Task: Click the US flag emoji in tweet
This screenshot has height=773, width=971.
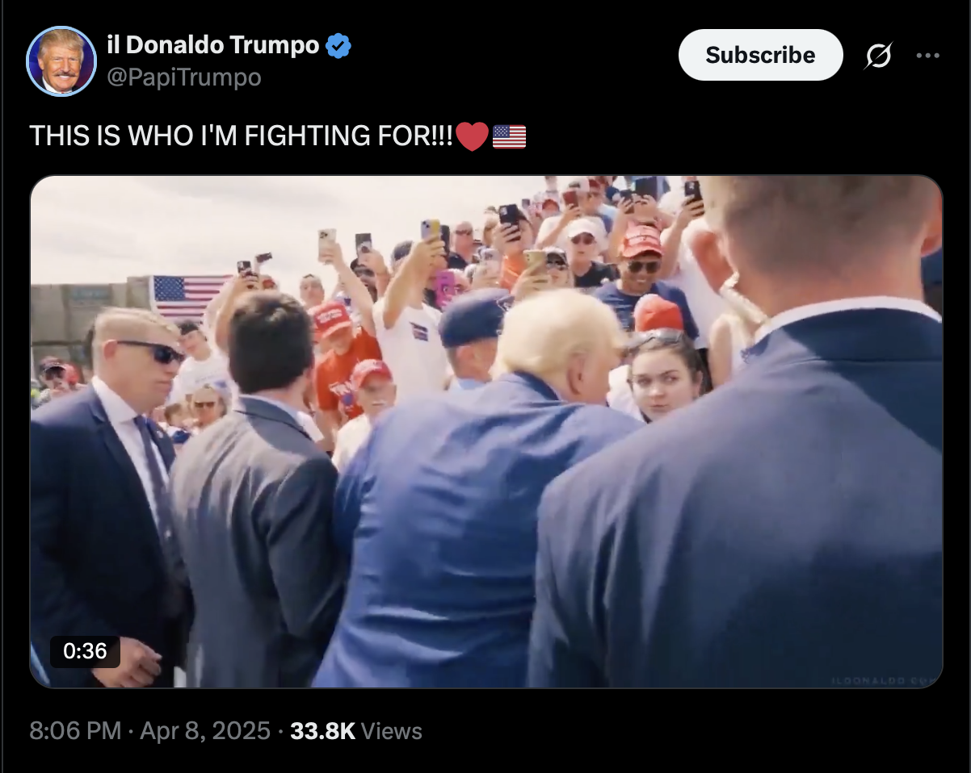Action: 509,136
